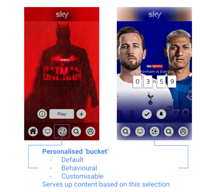The image size is (210, 192).
Task: Open info button beside Play
Action: pyautogui.click(x=42, y=114)
